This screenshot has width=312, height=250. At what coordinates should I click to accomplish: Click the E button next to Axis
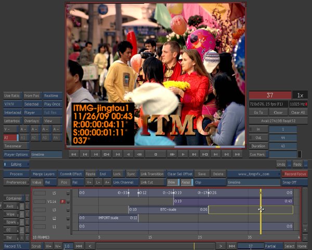(x=27, y=206)
